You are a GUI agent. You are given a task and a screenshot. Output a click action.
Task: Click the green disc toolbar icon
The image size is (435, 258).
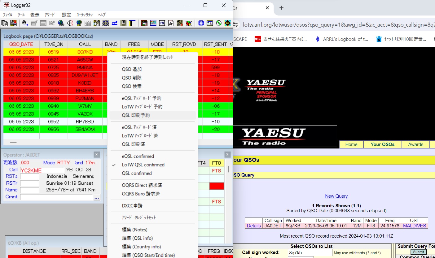click(219, 23)
